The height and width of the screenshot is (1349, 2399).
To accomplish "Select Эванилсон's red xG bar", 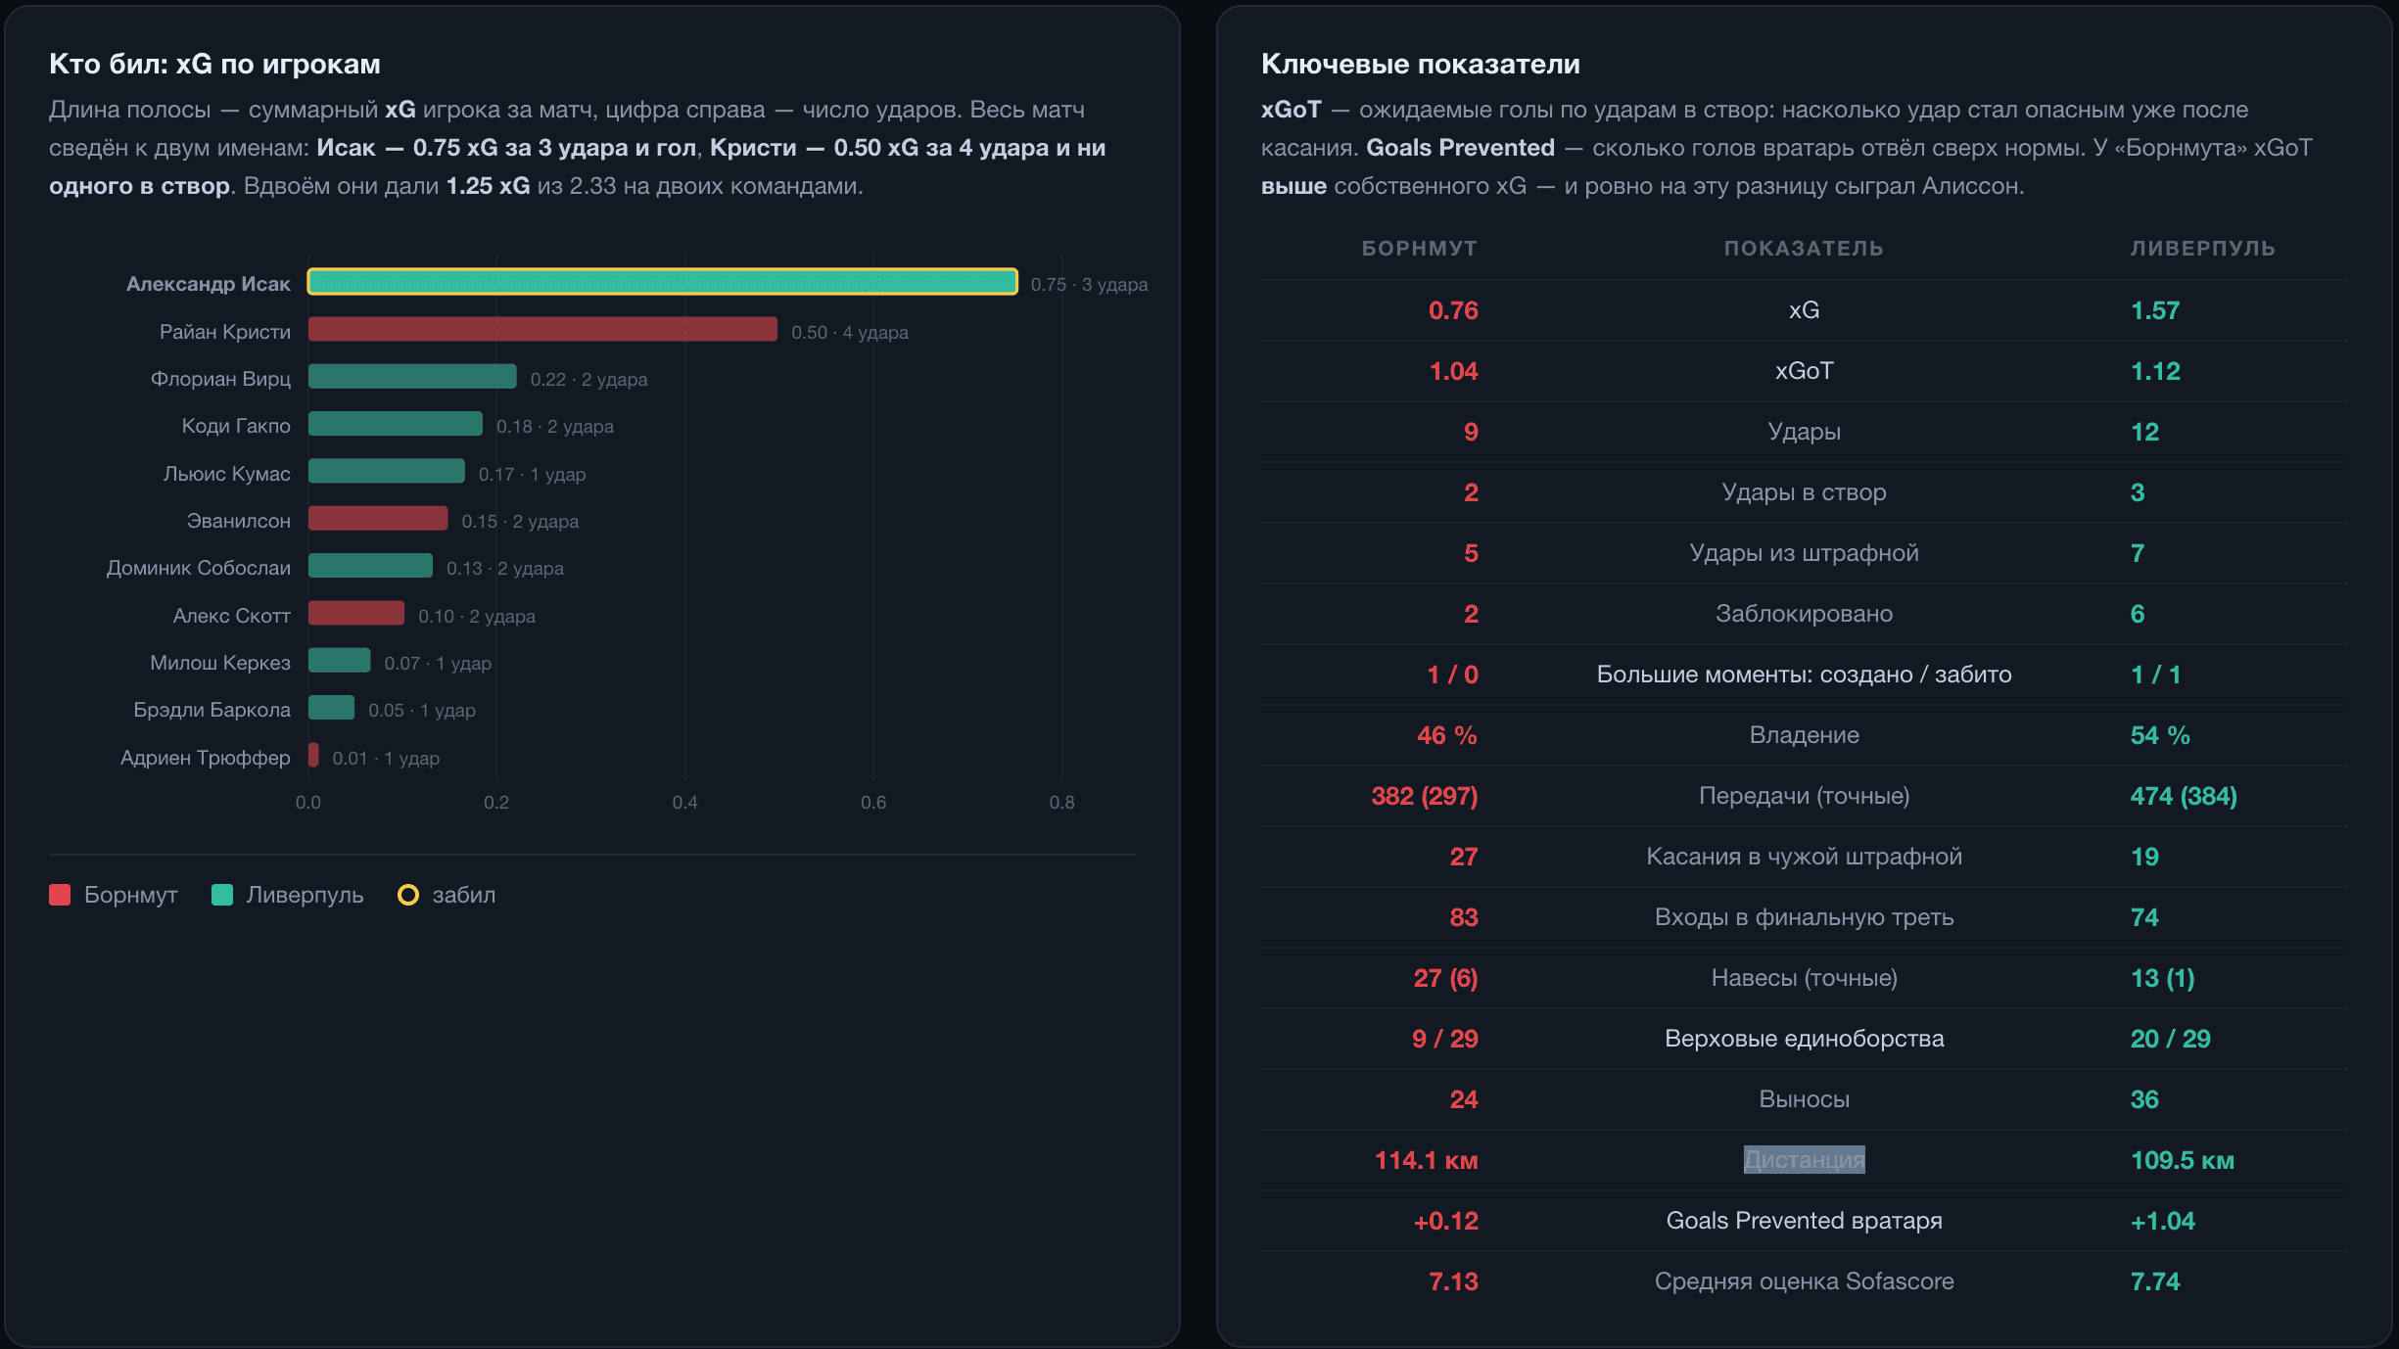I will point(378,519).
